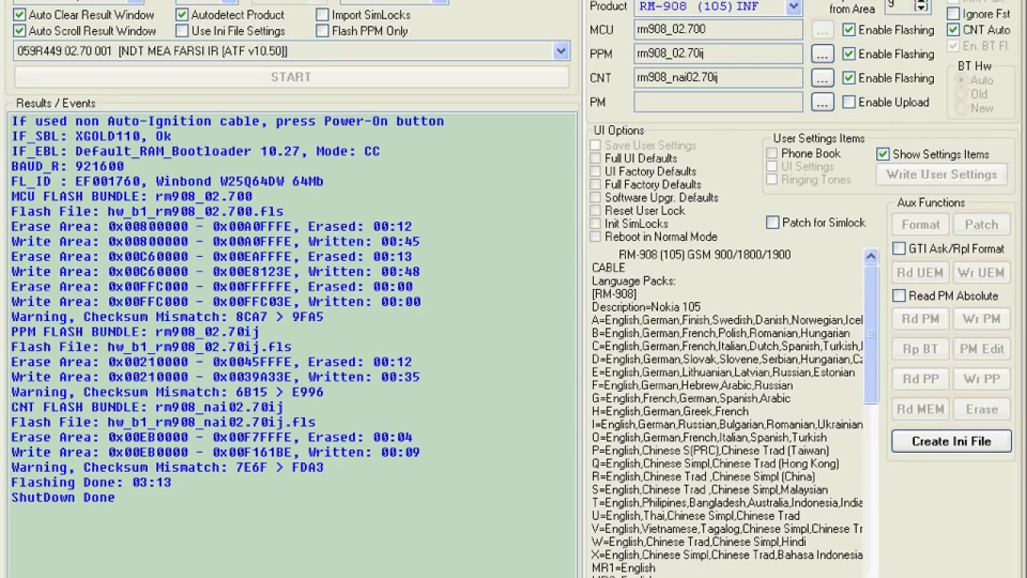Enable Use Ini File Settings
The image size is (1027, 578).
pos(182,31)
